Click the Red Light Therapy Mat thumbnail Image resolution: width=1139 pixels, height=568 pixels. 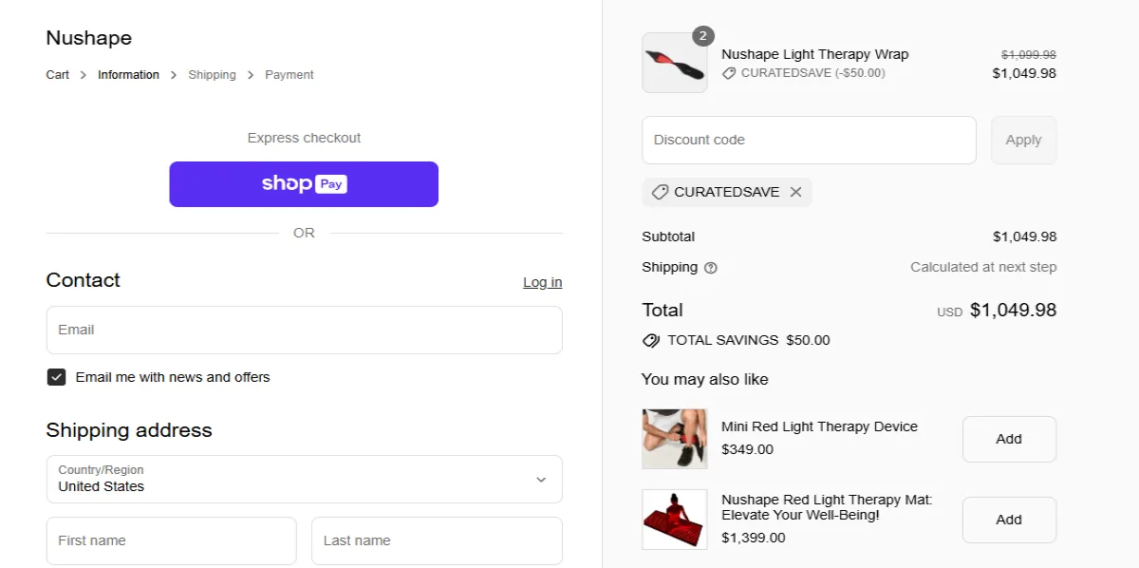coord(674,520)
